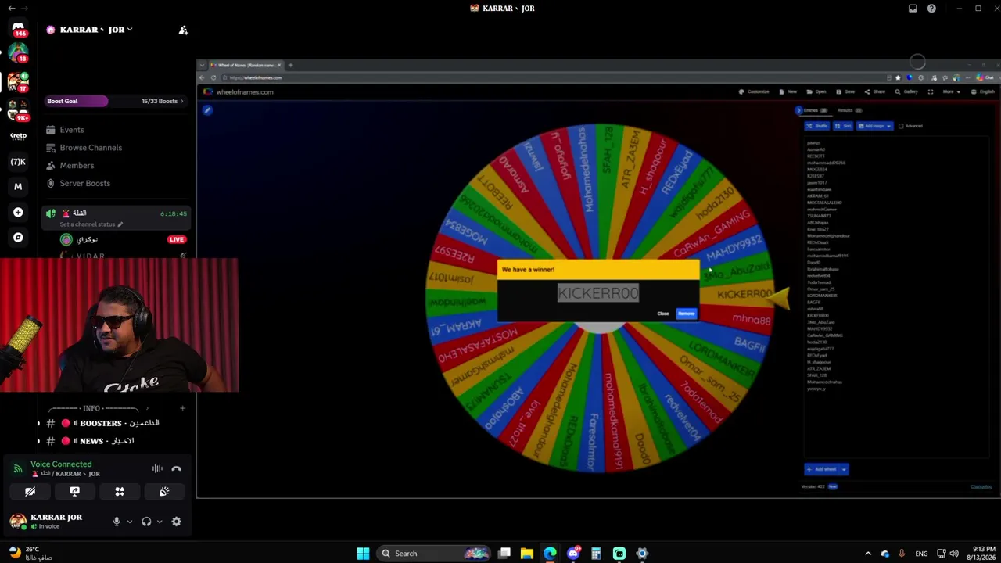
Task: Shuffle the wheel entries
Action: [817, 126]
